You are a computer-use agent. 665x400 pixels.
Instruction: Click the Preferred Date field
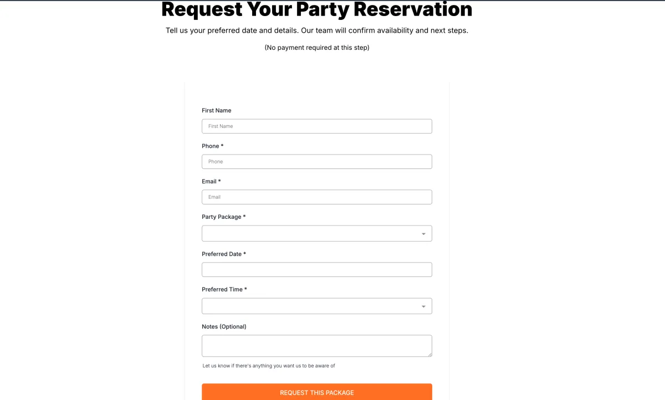pos(316,270)
